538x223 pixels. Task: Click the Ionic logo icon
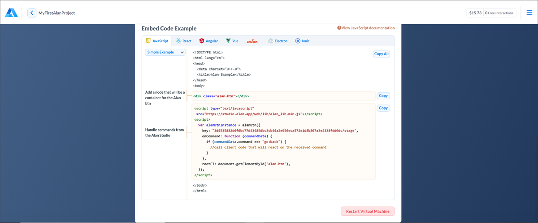298,41
